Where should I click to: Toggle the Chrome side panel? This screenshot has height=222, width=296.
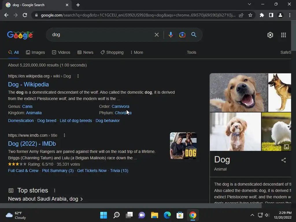tap(271, 15)
